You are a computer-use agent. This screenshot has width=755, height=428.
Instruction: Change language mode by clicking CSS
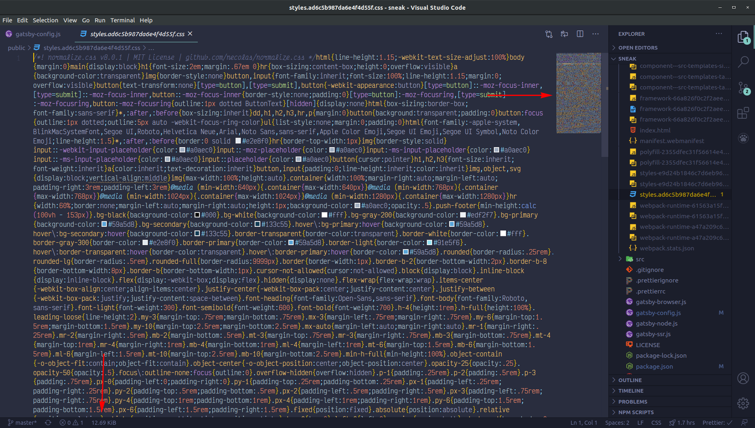pos(656,423)
